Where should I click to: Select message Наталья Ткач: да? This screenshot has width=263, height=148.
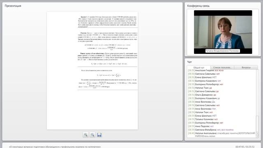point(200,88)
